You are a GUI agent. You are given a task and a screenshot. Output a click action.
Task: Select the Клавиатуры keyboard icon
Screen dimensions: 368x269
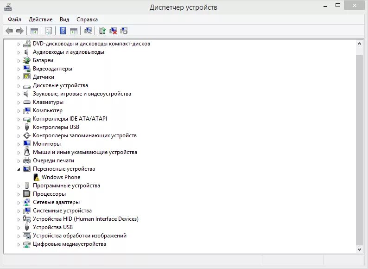(x=27, y=102)
